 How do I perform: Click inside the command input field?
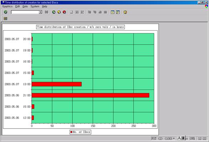coord(25,12)
